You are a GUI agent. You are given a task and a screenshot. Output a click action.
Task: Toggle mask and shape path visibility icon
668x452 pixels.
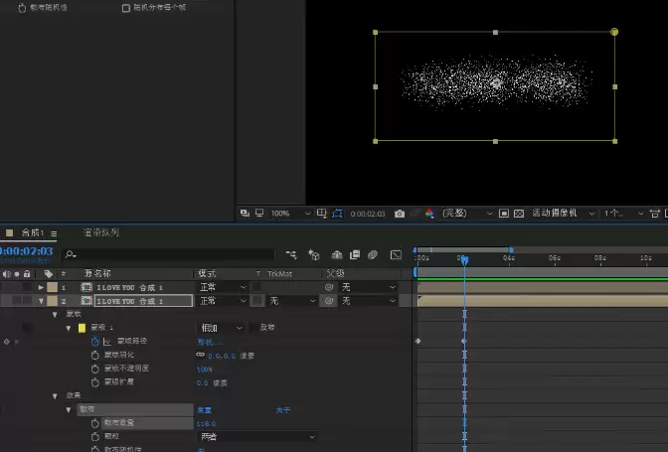(x=337, y=214)
